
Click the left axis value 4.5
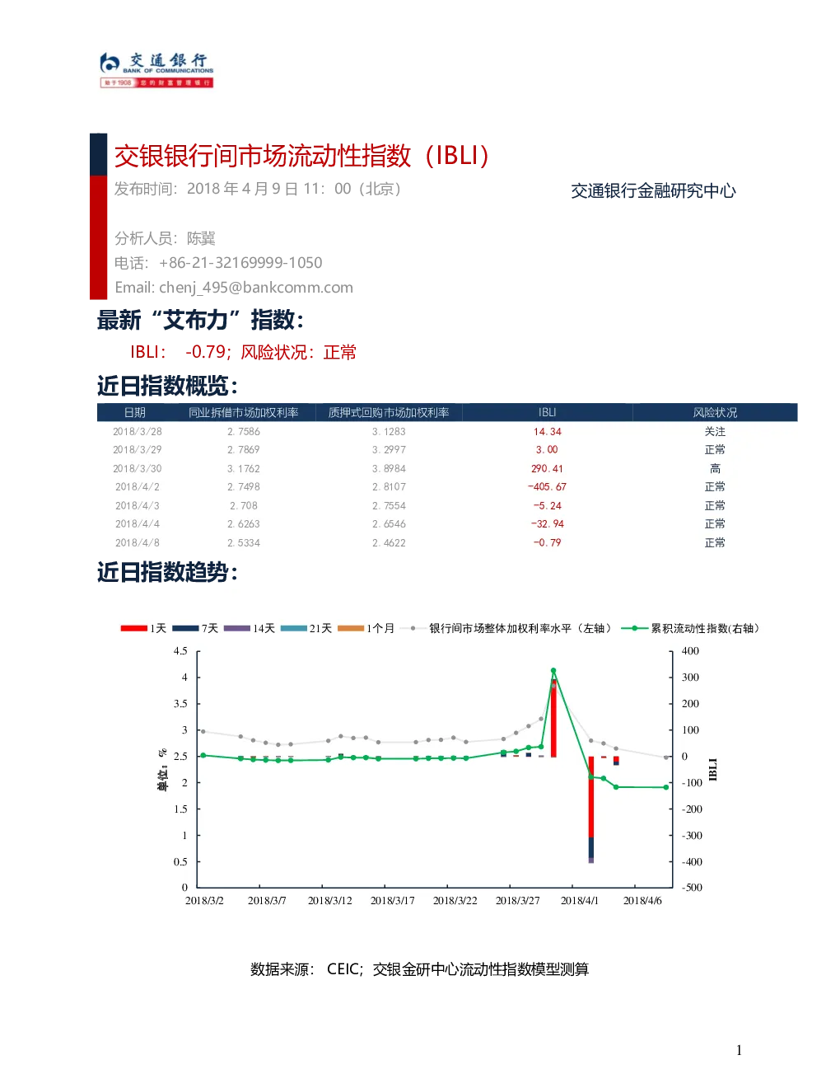(180, 651)
